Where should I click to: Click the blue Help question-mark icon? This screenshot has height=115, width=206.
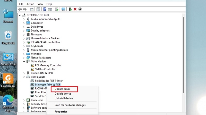[x=45, y=9]
